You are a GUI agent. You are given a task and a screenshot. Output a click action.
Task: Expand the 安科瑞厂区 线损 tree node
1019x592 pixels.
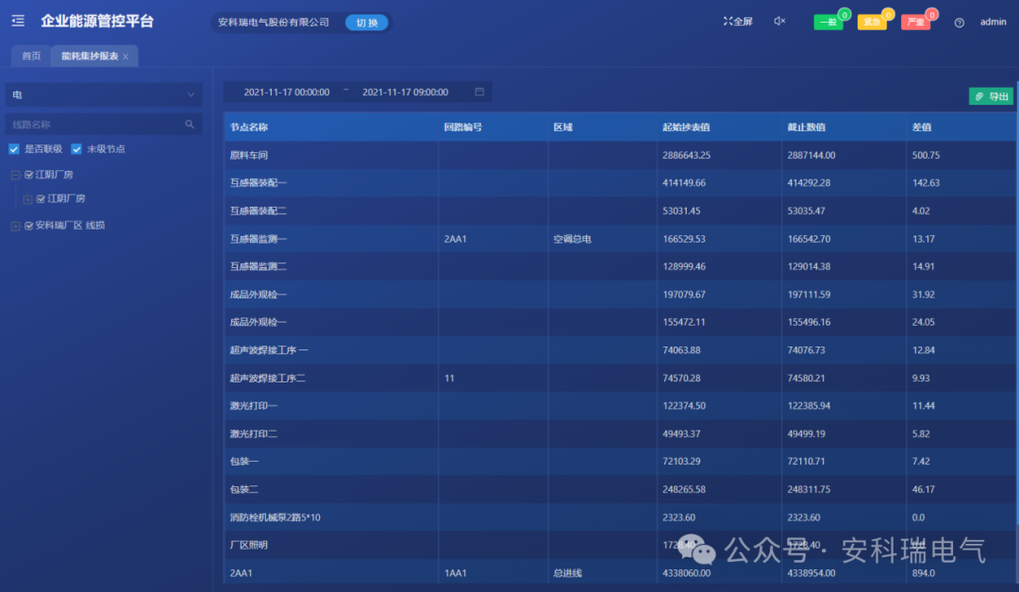coord(16,226)
